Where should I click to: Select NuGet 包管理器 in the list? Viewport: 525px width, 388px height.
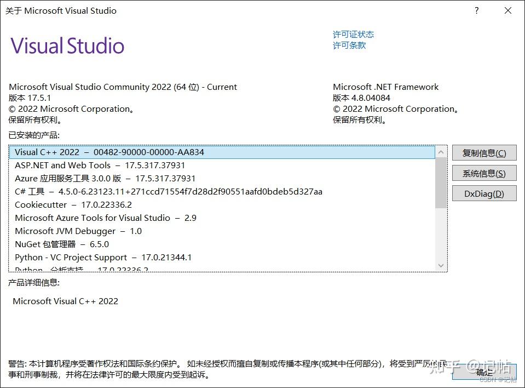click(77, 244)
